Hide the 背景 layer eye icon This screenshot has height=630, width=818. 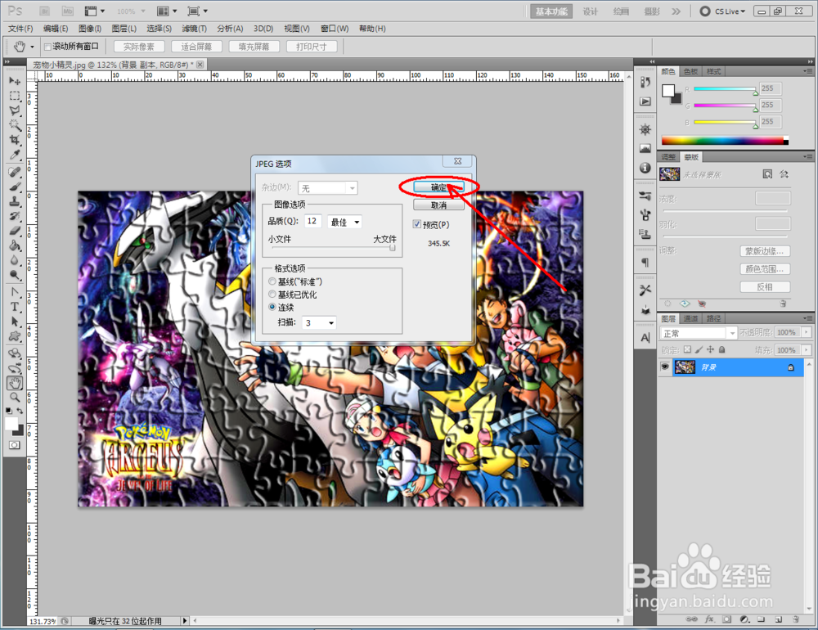click(x=664, y=367)
